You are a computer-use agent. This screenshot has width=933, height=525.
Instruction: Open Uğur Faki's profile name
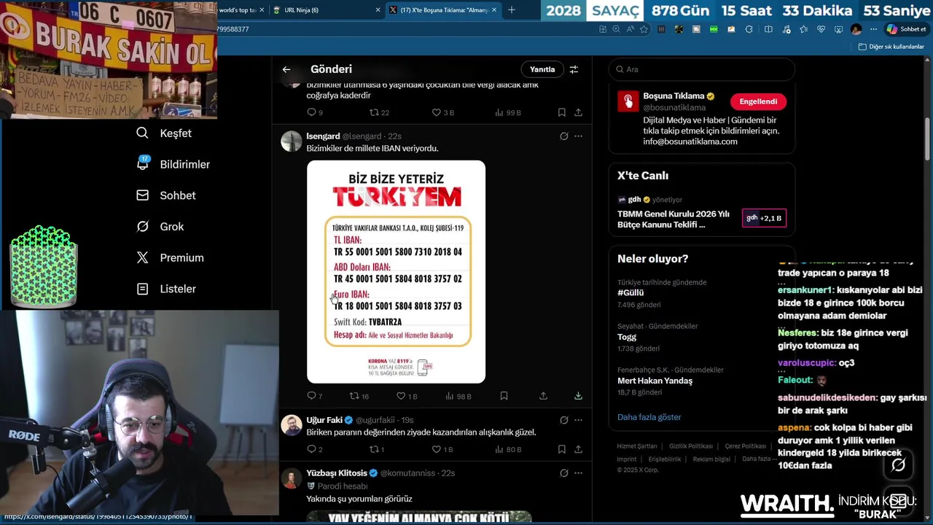click(x=324, y=420)
